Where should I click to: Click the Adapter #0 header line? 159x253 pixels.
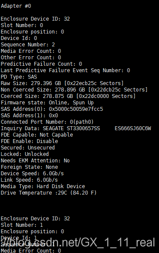point(16,6)
